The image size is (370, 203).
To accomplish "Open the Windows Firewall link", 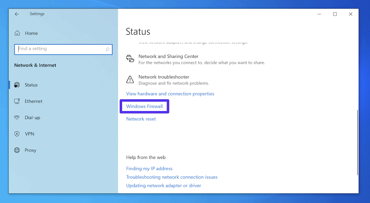I will pyautogui.click(x=144, y=106).
